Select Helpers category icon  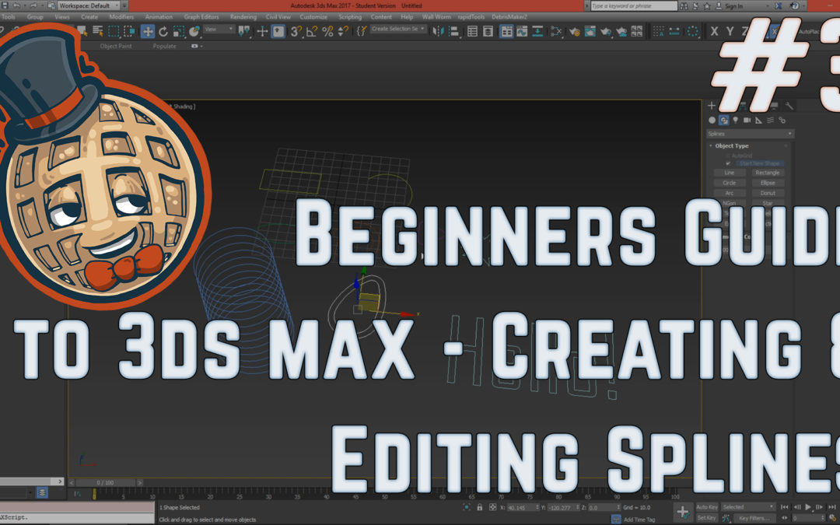point(758,120)
